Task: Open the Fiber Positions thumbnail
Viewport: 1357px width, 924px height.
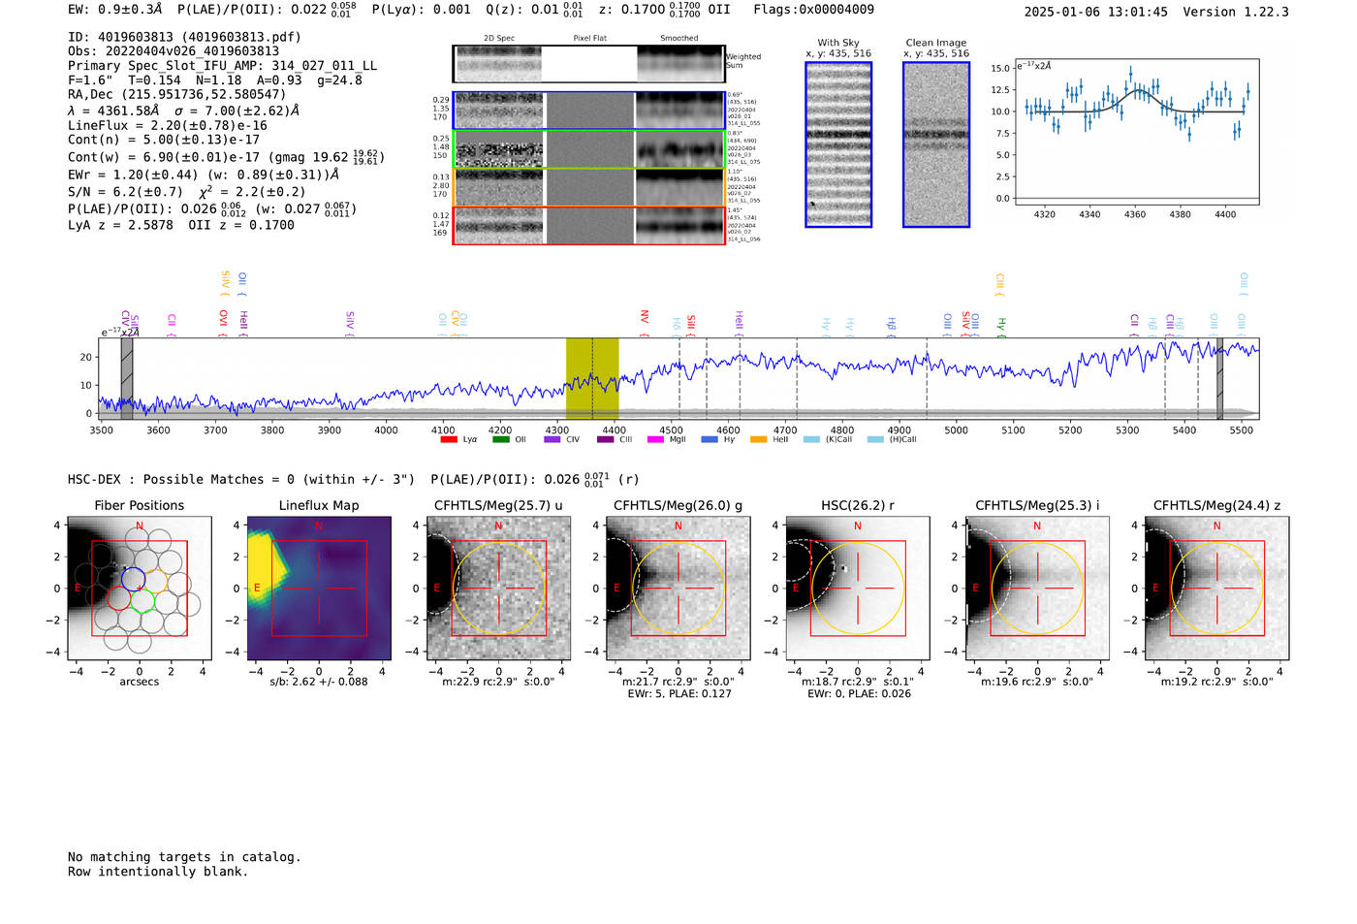Action: pyautogui.click(x=140, y=589)
